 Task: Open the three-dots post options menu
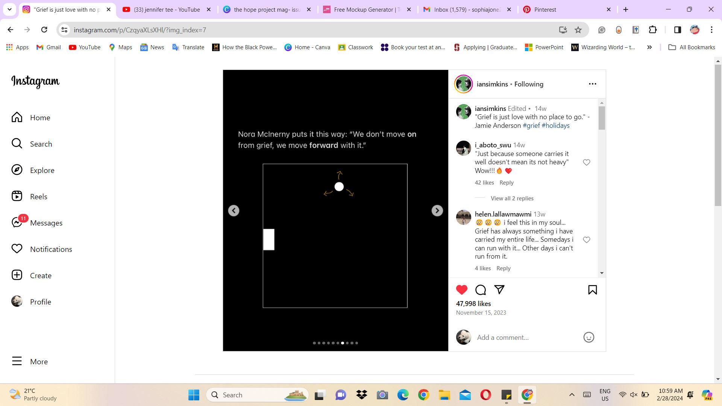coord(592,84)
